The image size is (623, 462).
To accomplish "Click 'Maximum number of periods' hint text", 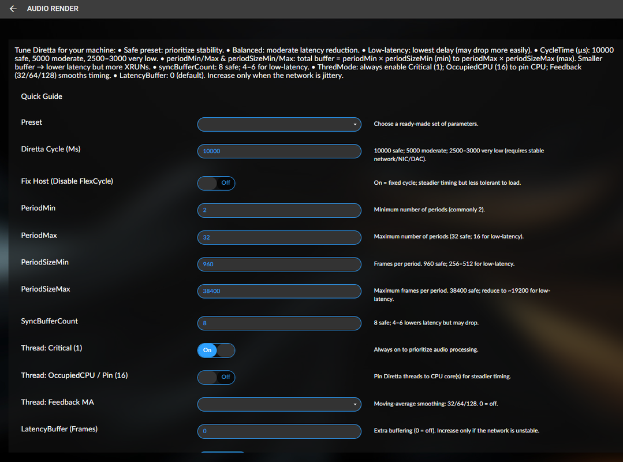I will (449, 236).
